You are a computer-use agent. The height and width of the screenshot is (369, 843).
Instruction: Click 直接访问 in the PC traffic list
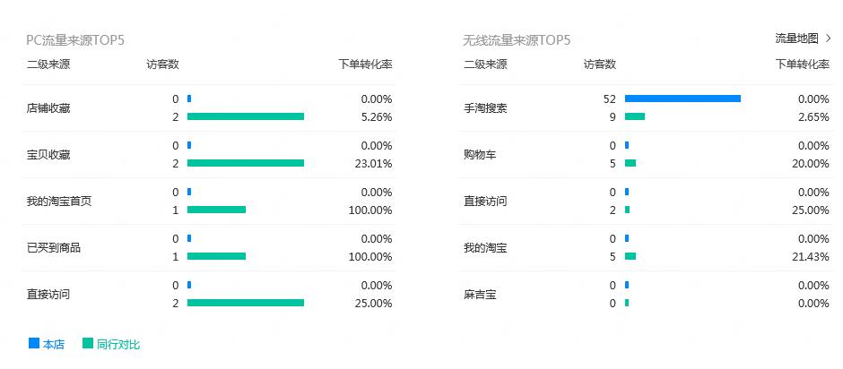(48, 295)
